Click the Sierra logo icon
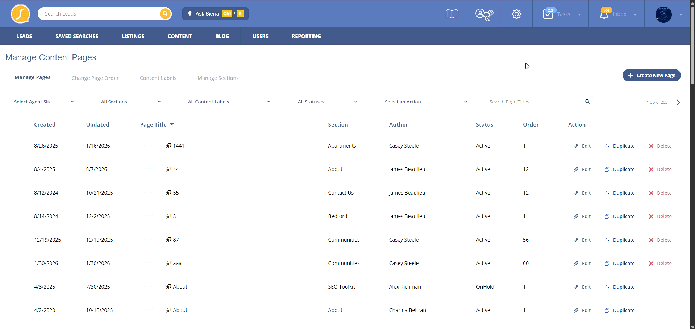The width and height of the screenshot is (695, 329). tap(21, 14)
